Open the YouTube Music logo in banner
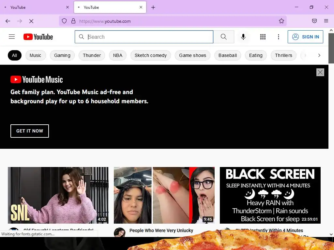The height and width of the screenshot is (250, 334). 37,79
